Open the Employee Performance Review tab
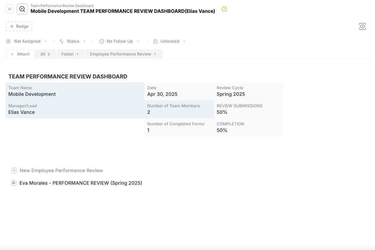 pos(123,54)
